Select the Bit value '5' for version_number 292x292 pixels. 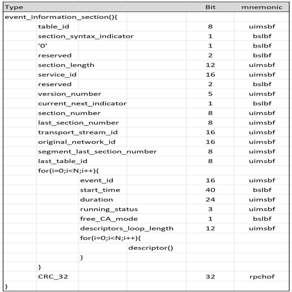pyautogui.click(x=210, y=94)
